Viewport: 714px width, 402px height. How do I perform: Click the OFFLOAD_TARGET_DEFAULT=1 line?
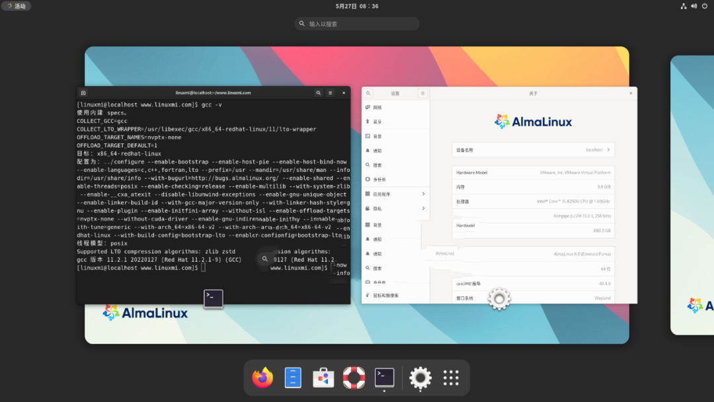pos(117,145)
